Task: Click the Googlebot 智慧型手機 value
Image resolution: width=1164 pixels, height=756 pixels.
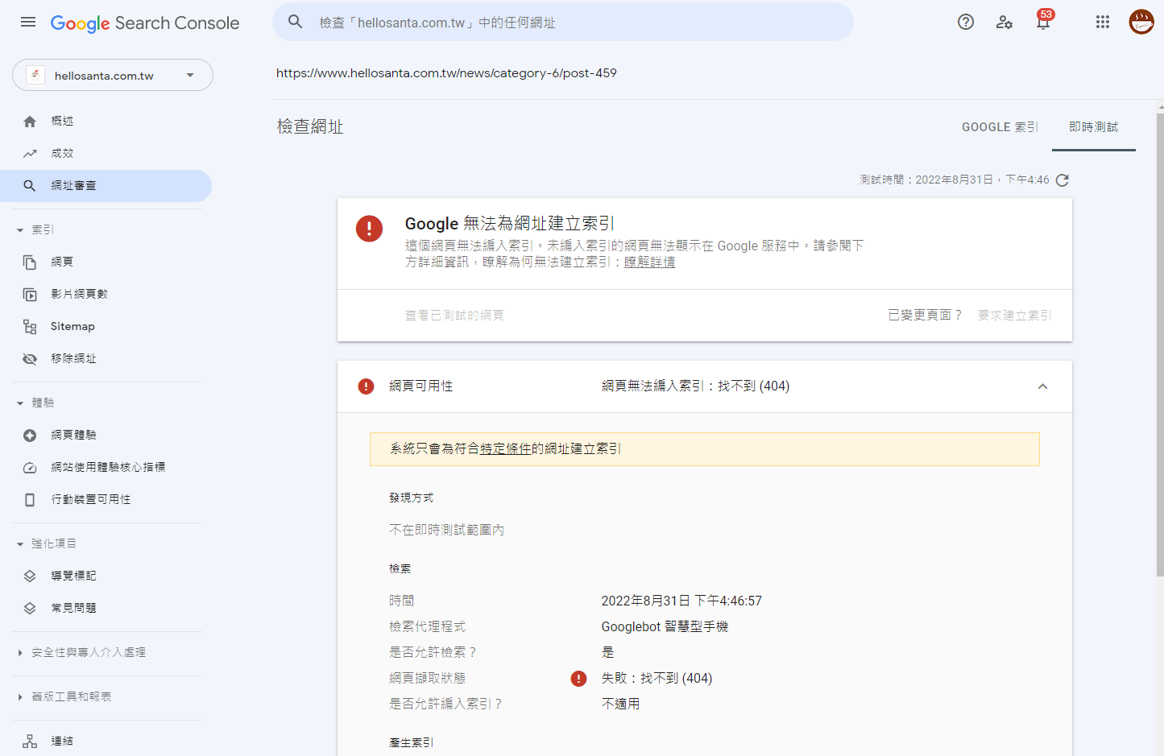Action: (665, 627)
